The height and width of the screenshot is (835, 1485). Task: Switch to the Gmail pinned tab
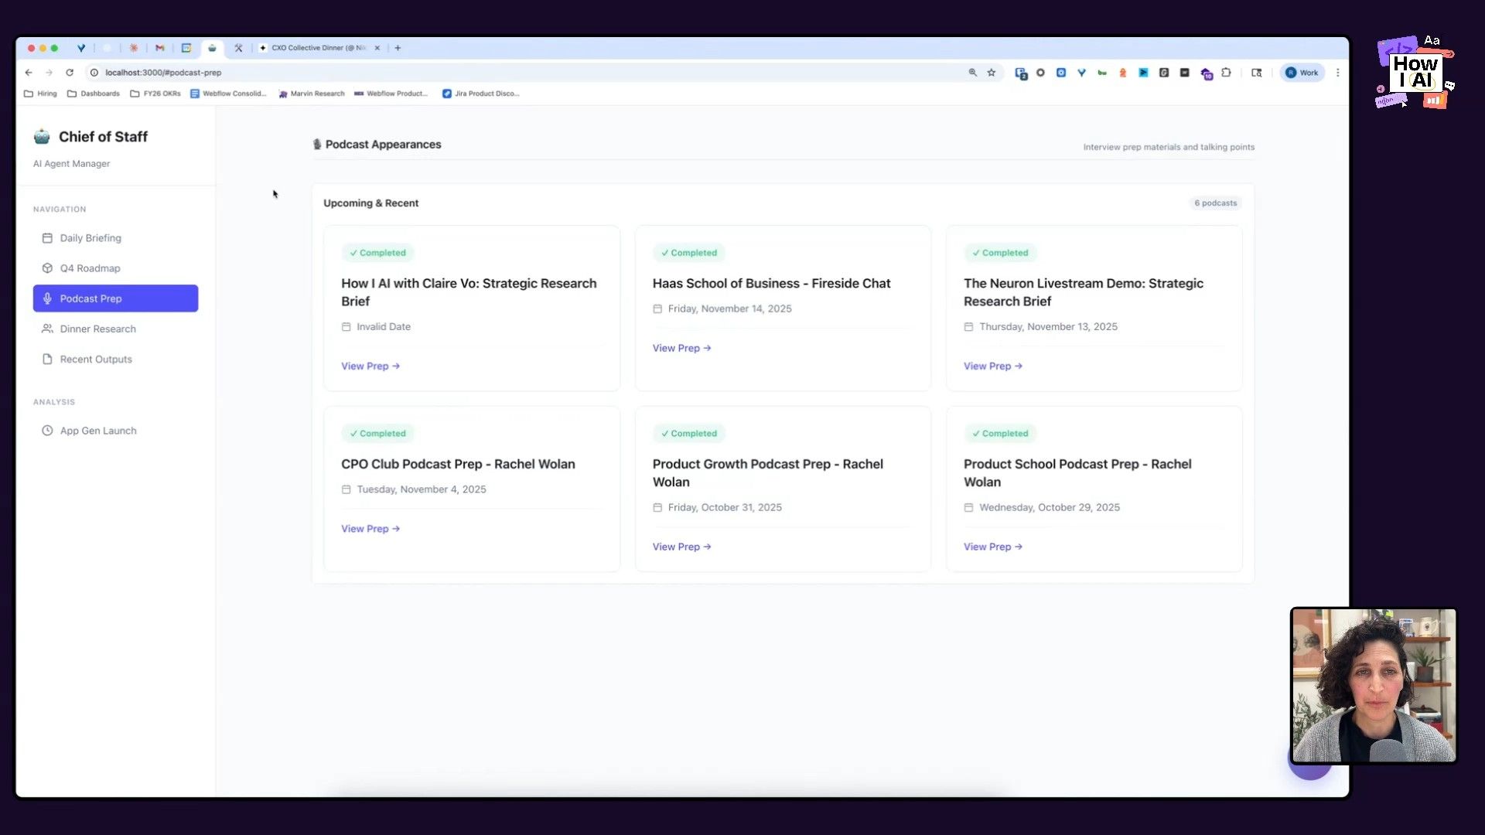(x=160, y=48)
